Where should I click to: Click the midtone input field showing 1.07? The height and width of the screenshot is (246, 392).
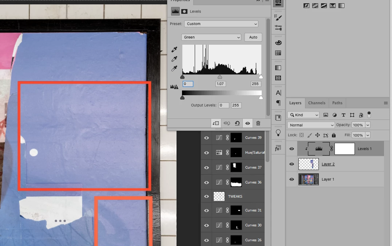pyautogui.click(x=221, y=84)
